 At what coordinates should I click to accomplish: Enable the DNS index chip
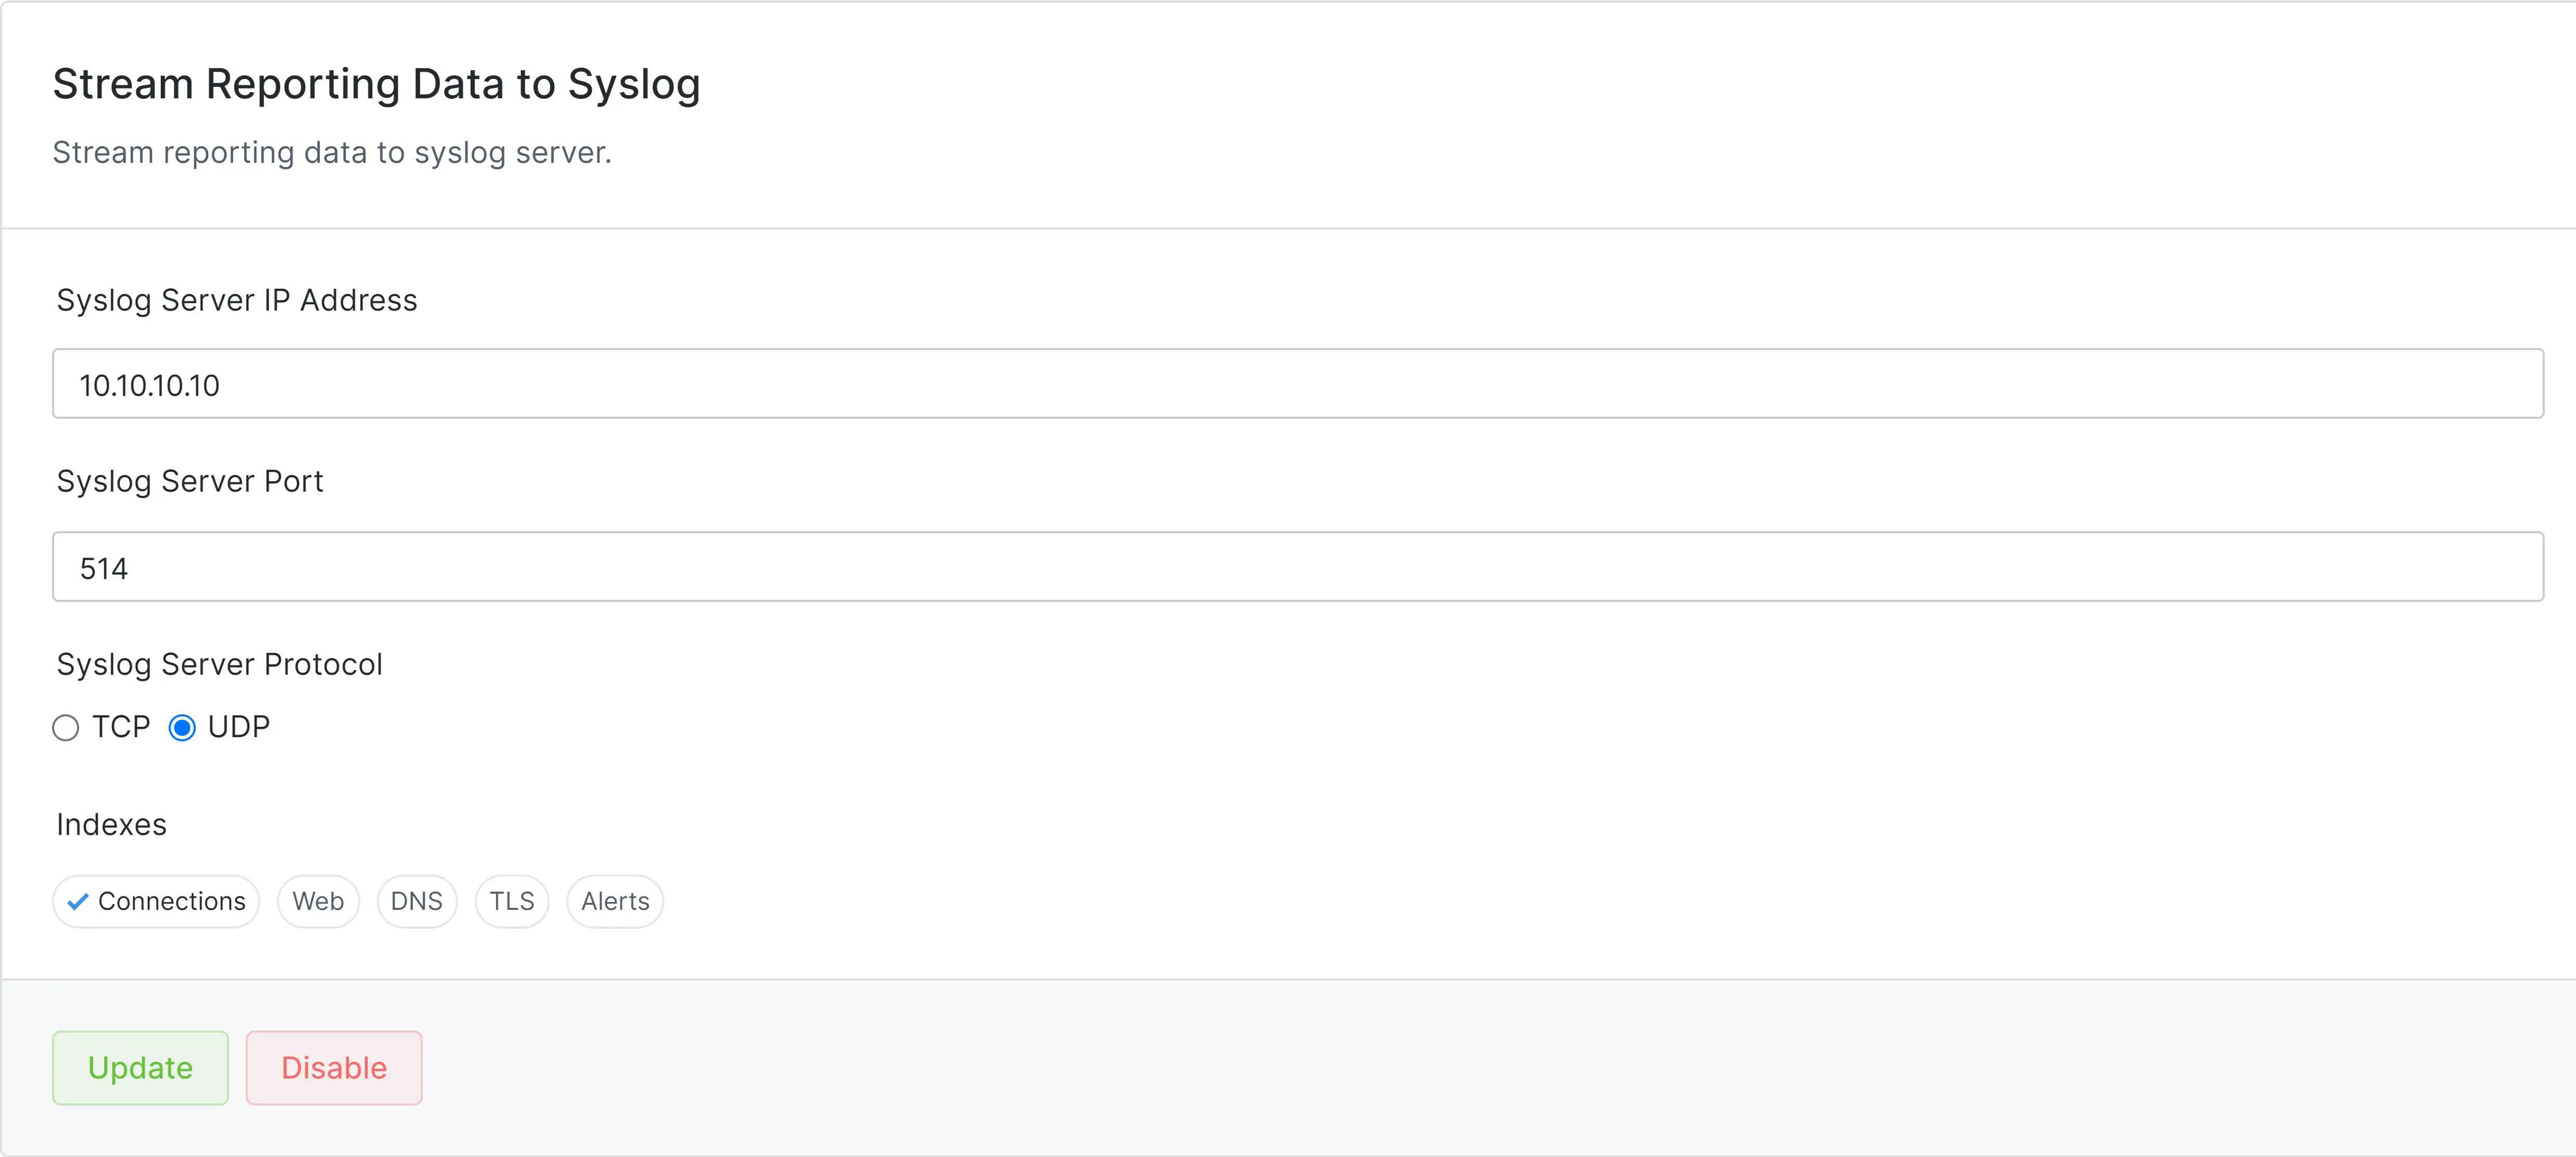point(416,901)
